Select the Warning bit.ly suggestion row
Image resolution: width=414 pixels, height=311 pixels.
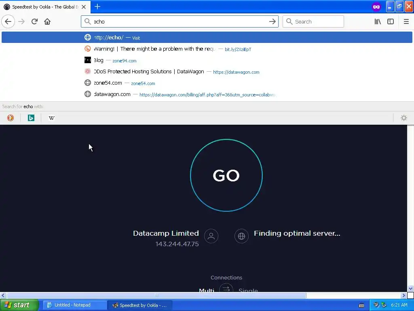207,49
